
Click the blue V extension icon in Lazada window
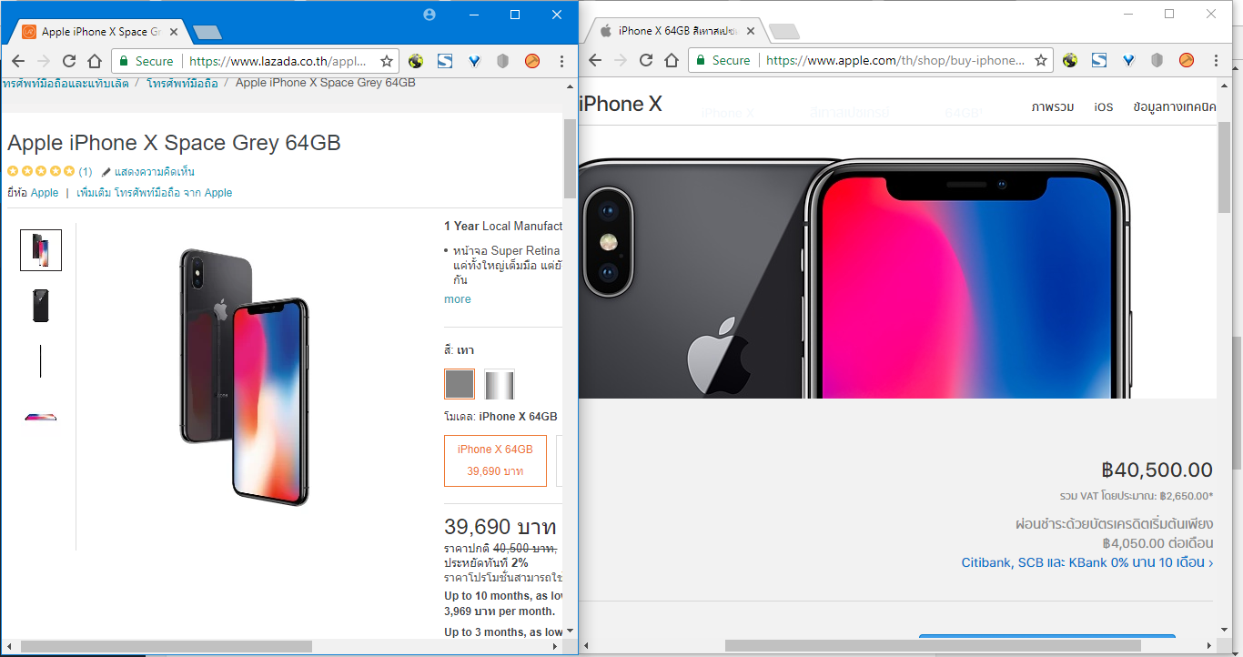(474, 61)
